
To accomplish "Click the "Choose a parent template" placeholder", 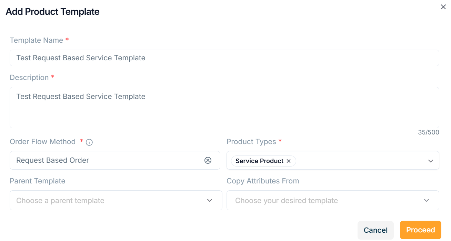I will 60,201.
